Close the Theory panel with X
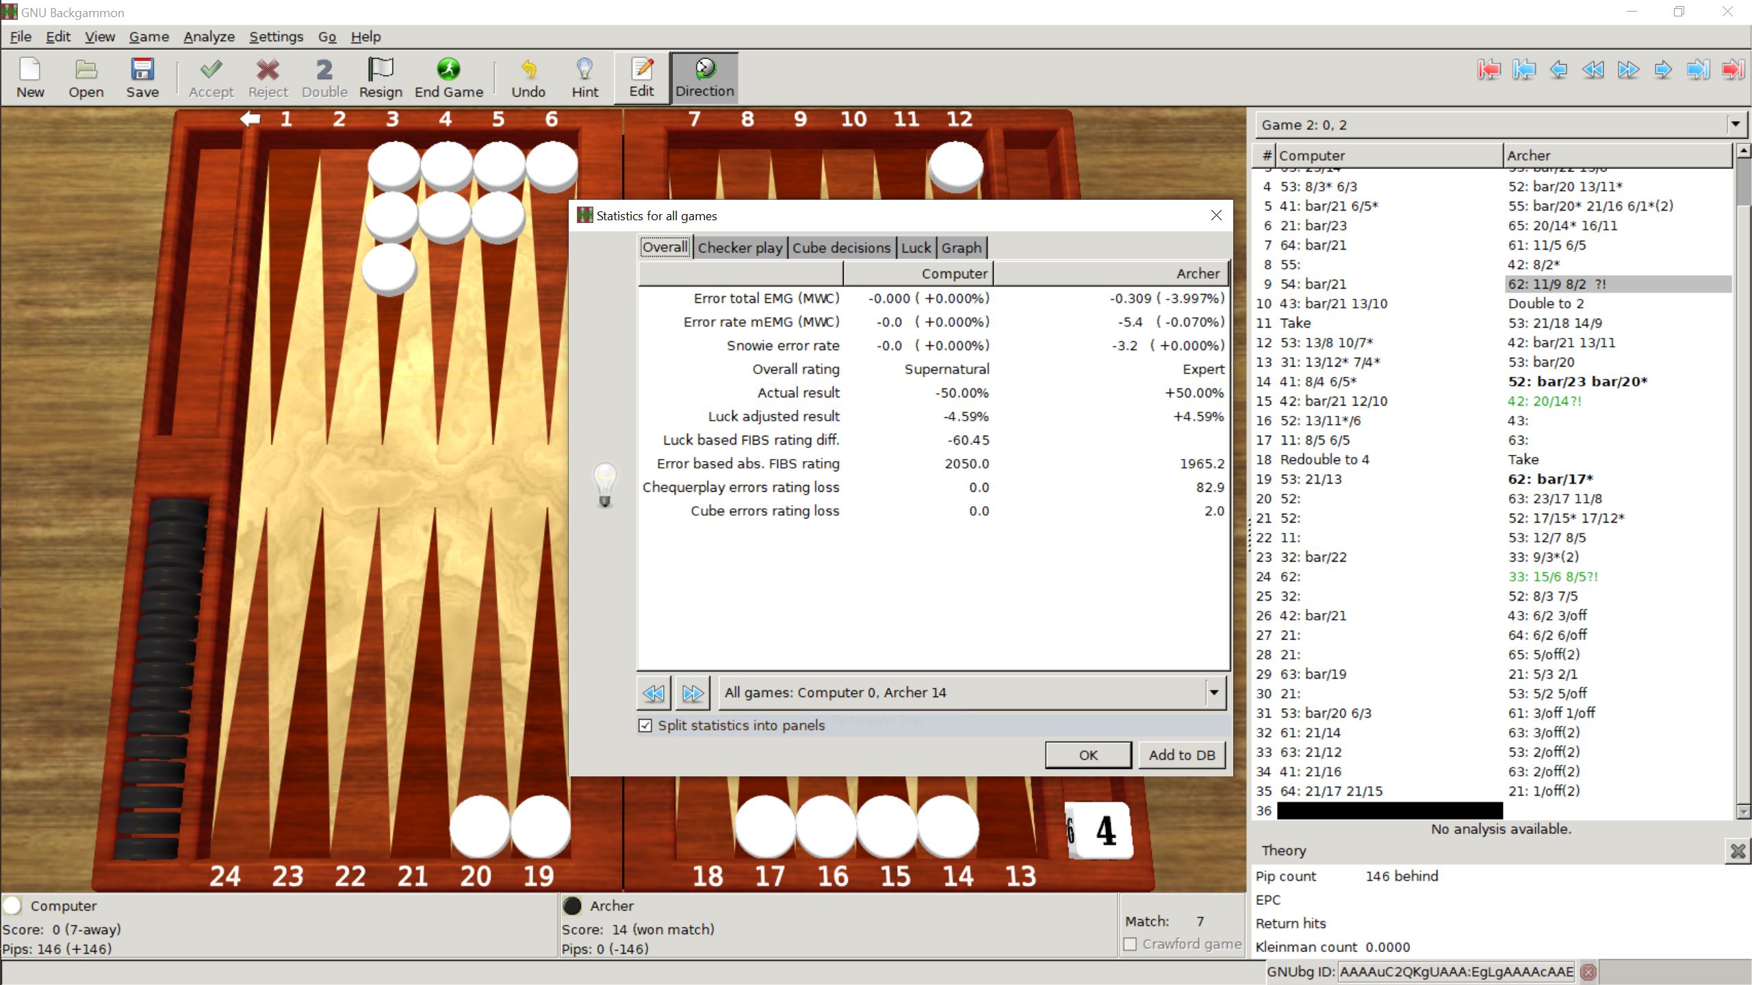 1738,851
